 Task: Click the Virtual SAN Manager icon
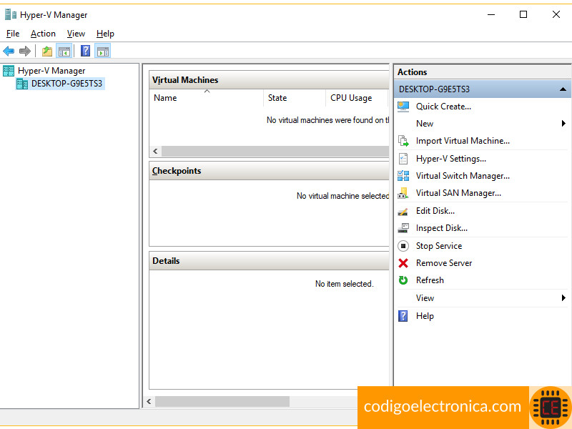click(403, 193)
